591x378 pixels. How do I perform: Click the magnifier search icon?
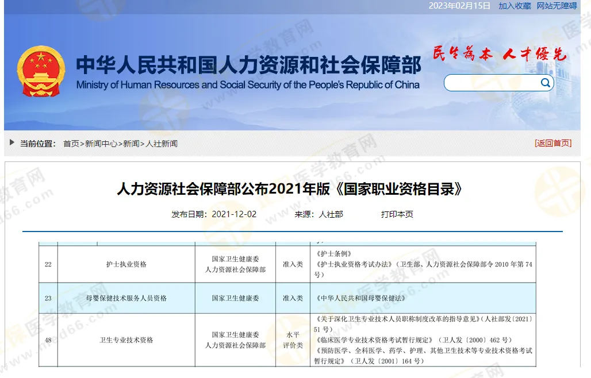coord(545,83)
